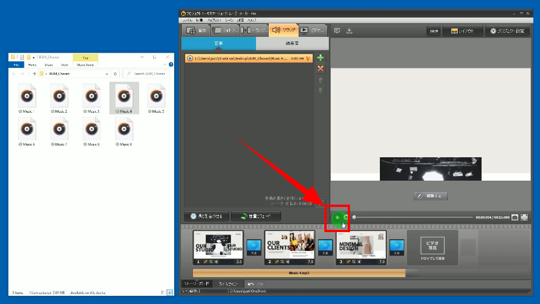Expand the Explorer address bar history dropdown

(107, 74)
